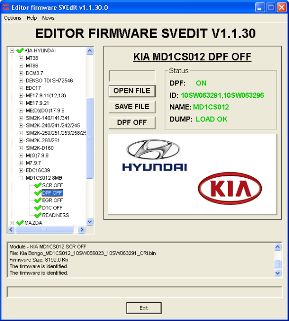Click the log line with the Kia Bongo filename
This screenshot has height=321, width=289.
tap(83, 253)
